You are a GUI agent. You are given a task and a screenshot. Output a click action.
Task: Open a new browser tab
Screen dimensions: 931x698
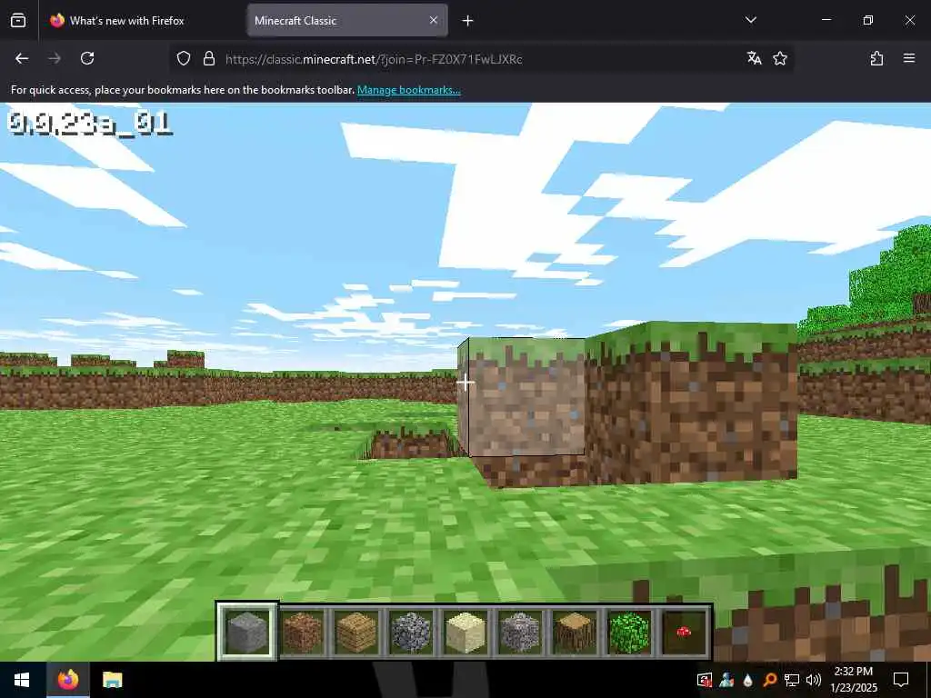[x=467, y=21]
